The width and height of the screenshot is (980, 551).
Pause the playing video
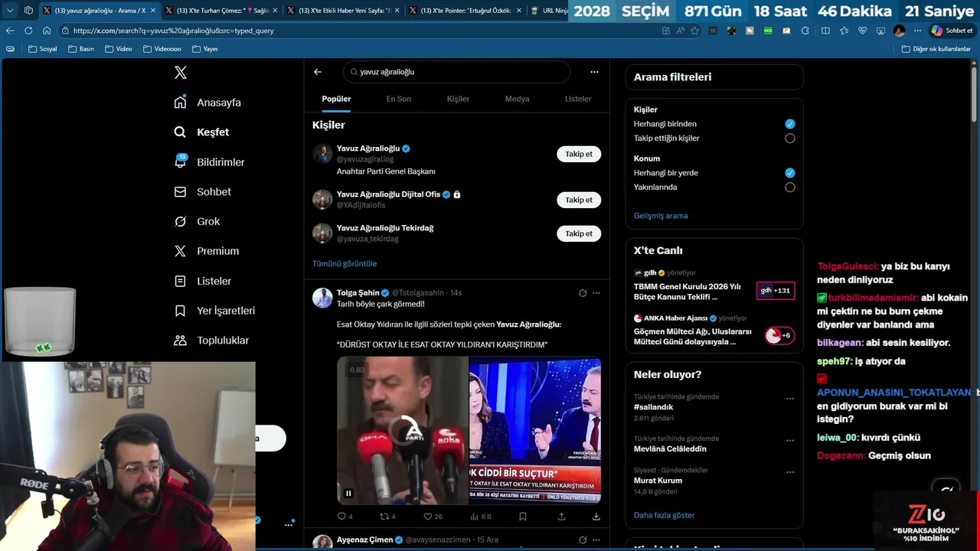click(348, 494)
